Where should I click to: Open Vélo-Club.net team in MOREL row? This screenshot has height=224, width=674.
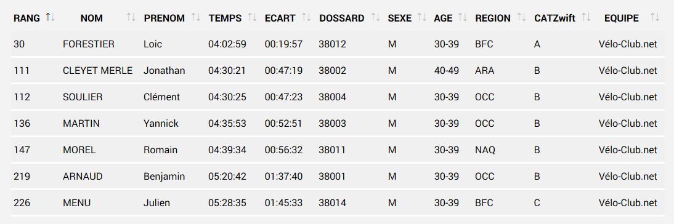pos(628,150)
